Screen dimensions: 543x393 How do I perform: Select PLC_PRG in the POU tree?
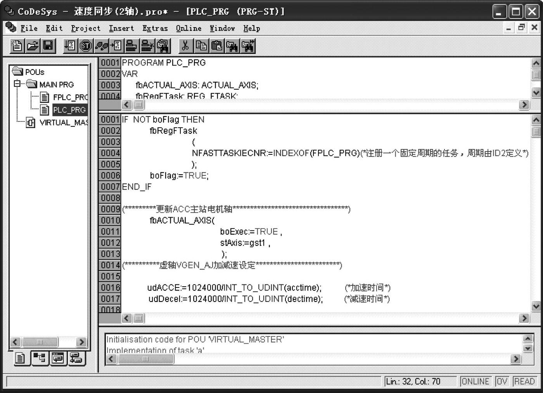[x=69, y=110]
